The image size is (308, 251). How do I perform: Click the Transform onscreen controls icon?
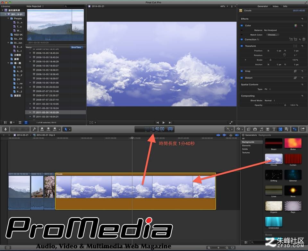295,46
